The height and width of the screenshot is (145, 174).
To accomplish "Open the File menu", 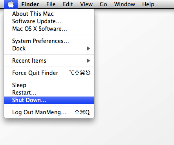I will click(51, 4).
